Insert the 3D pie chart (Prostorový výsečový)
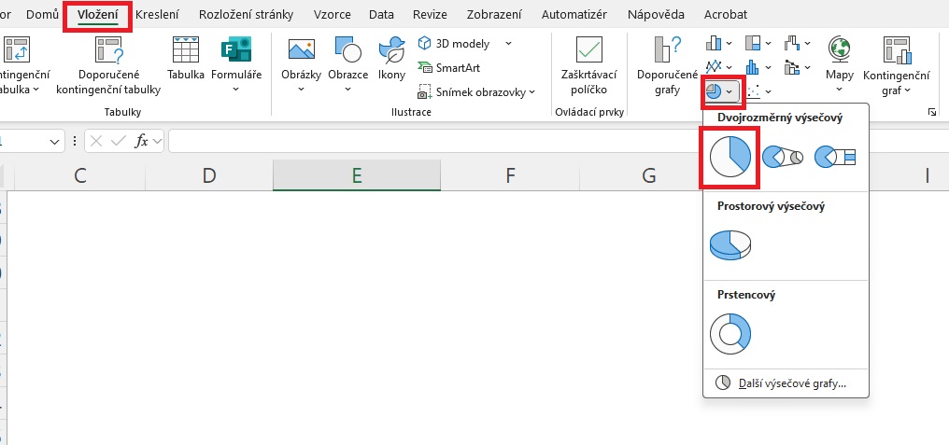Screen dimensions: 949x445 pos(730,244)
